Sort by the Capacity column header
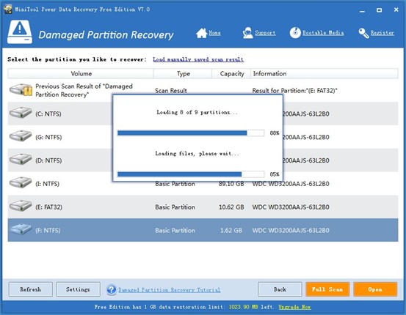 pyautogui.click(x=231, y=74)
